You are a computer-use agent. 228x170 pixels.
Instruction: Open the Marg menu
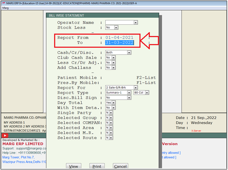[6, 8]
